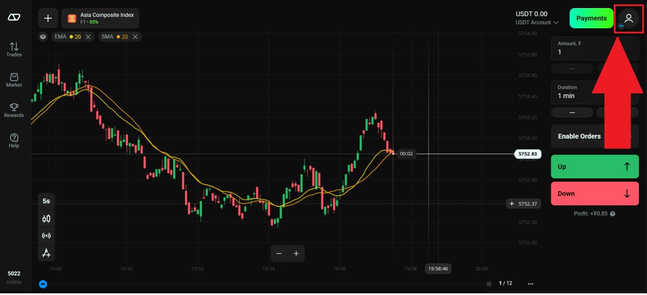Remove the SMA 20 indicator
647x295 pixels.
pos(135,37)
